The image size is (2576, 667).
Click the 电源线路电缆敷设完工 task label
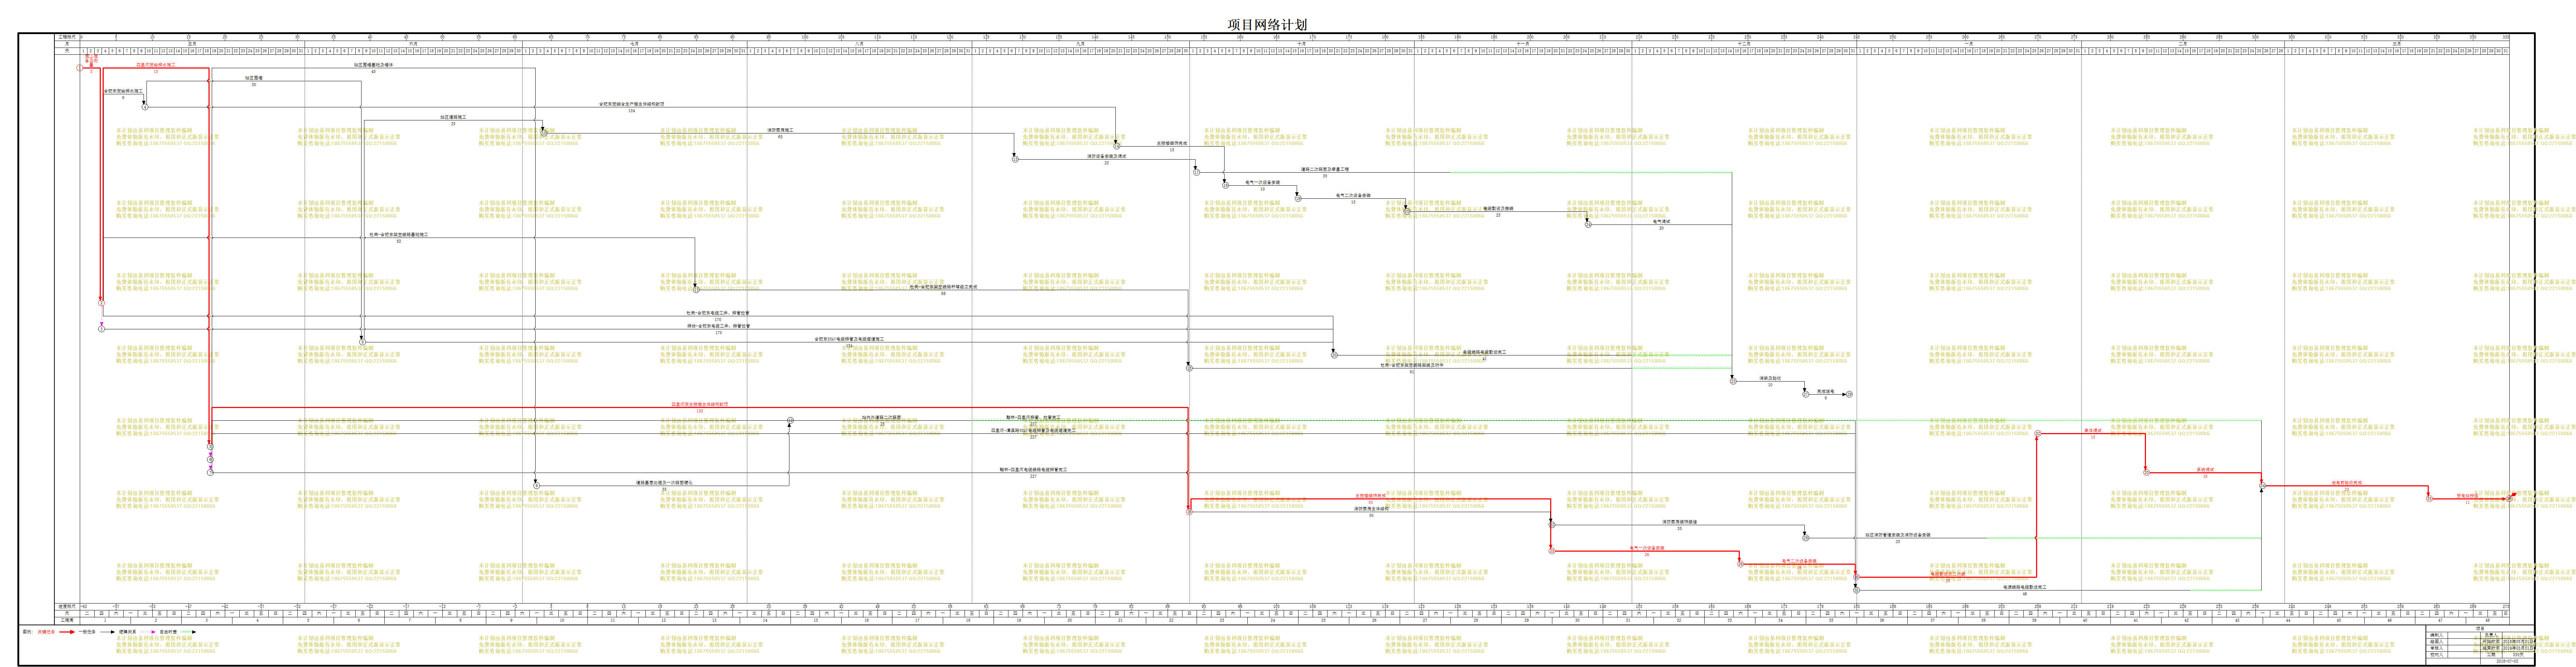(x=2025, y=587)
